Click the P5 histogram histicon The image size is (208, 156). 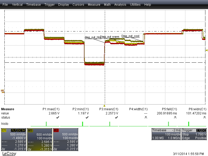coord(162,124)
